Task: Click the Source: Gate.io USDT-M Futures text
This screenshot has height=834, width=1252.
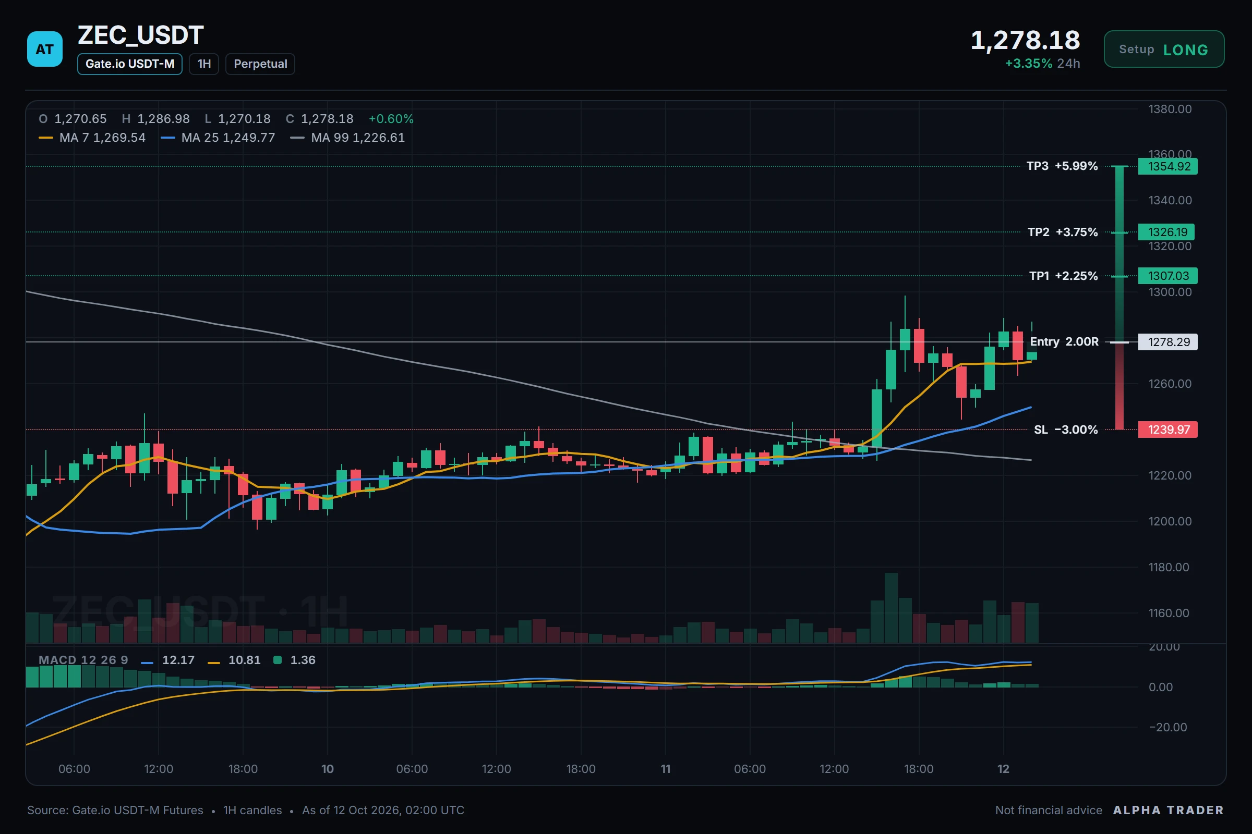Action: coord(115,810)
